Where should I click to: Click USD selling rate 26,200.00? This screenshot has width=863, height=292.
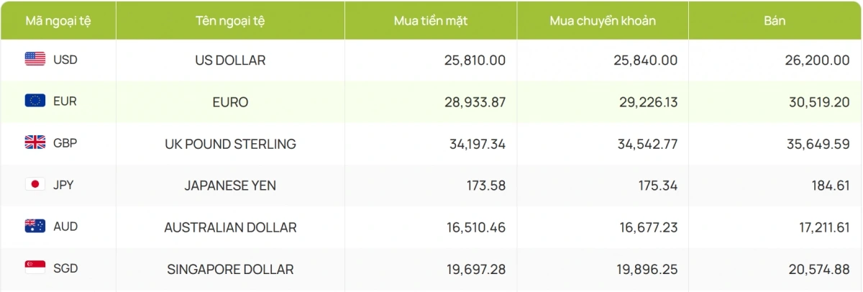(817, 60)
